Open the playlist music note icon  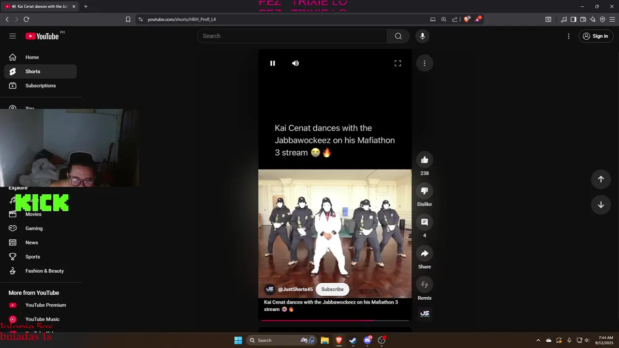(563, 19)
